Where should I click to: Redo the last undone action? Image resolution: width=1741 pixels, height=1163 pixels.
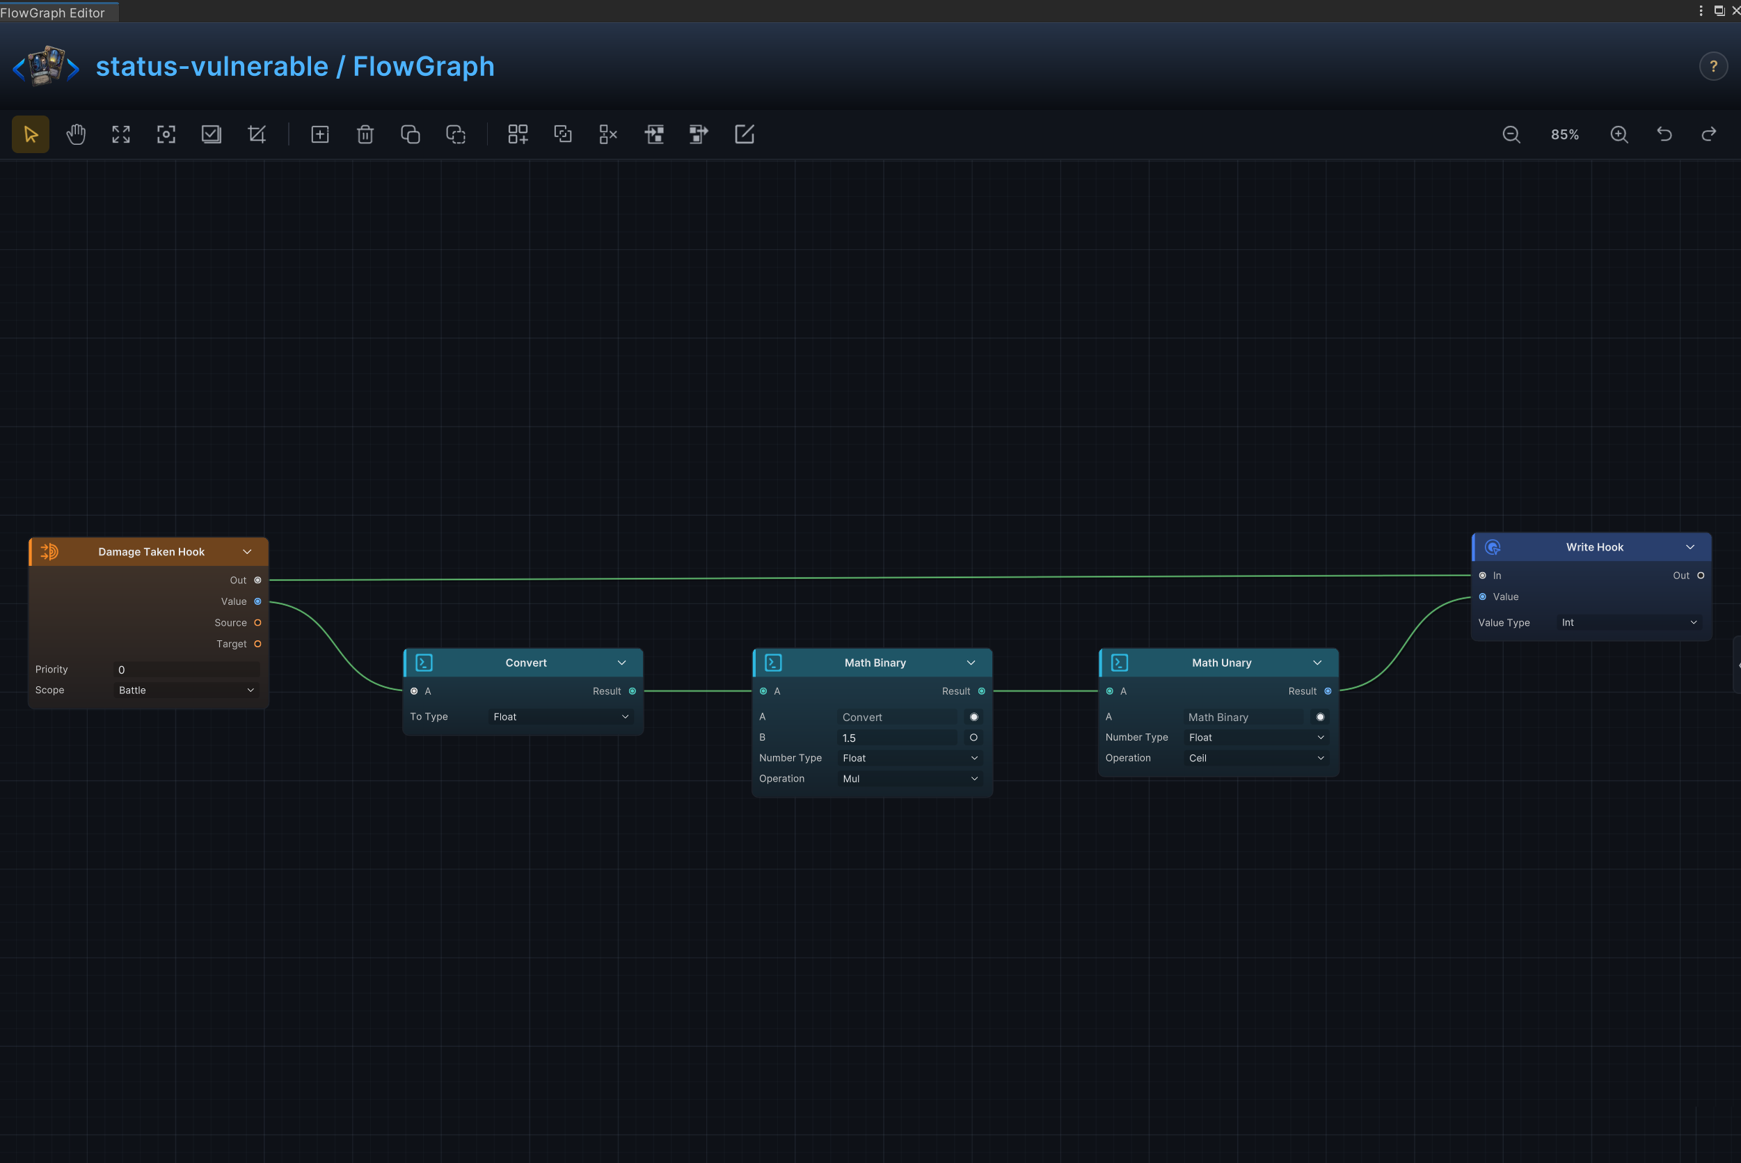tap(1709, 134)
